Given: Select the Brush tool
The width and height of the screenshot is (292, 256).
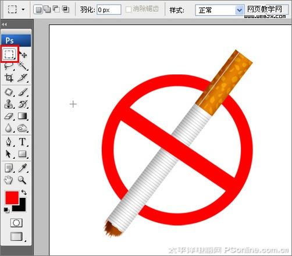Looking at the screenshot, I should pyautogui.click(x=23, y=92).
